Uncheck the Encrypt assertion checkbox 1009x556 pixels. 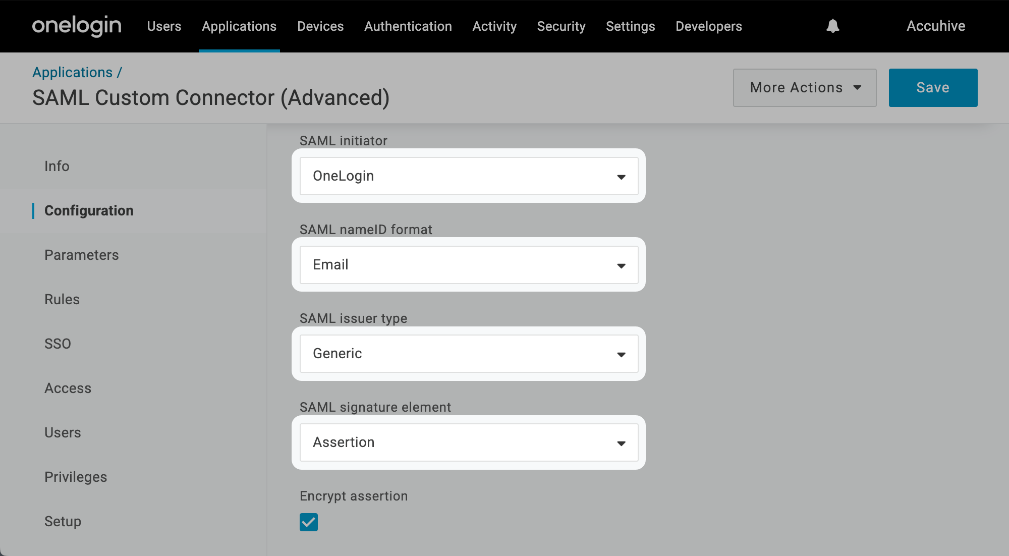pyautogui.click(x=309, y=522)
